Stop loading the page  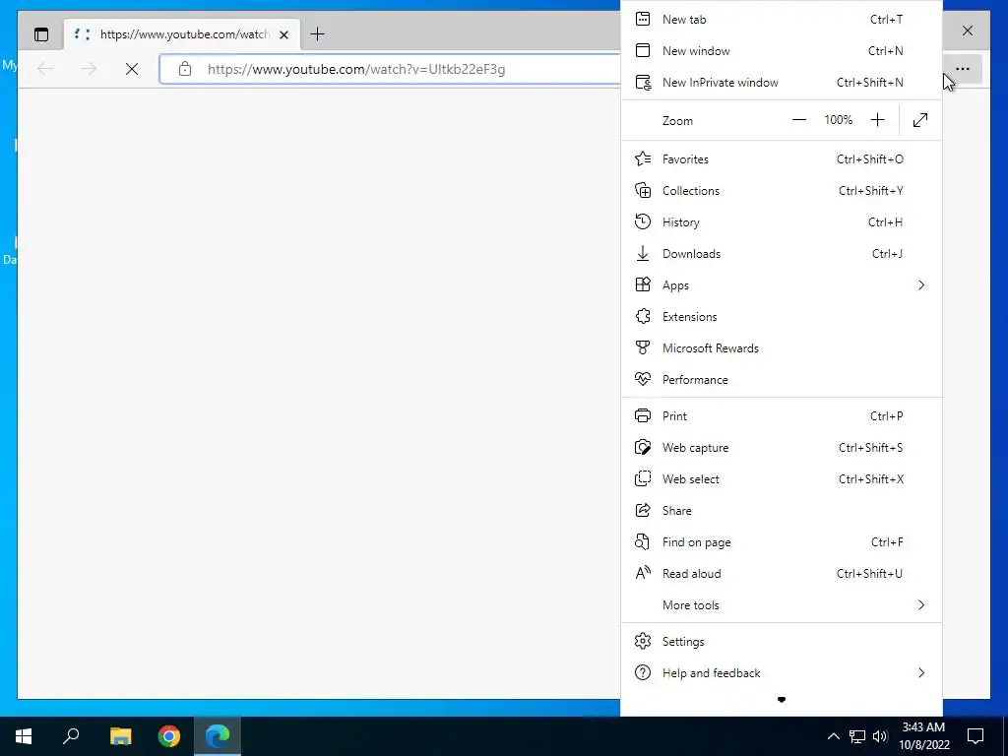click(132, 69)
